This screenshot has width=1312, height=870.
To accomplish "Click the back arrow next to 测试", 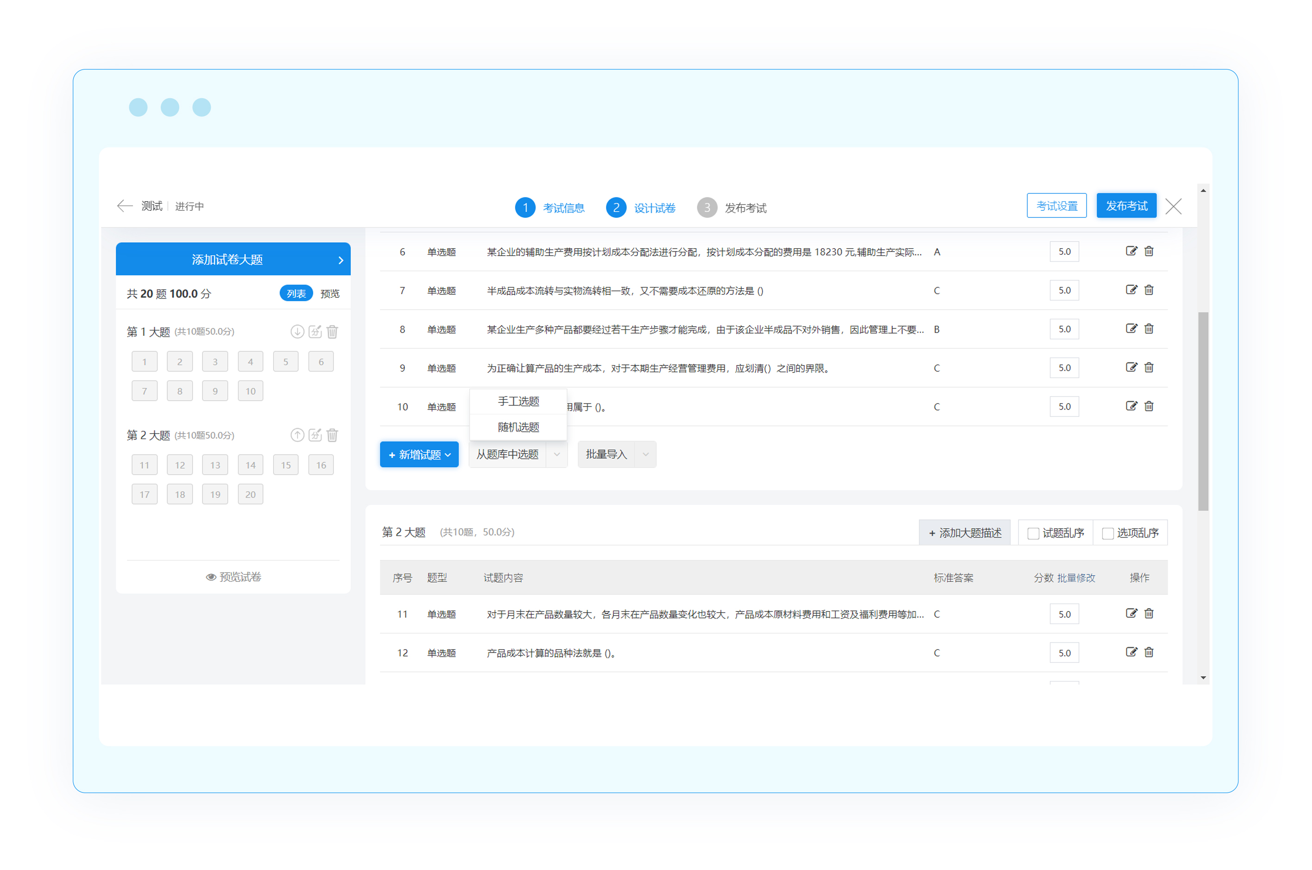I will [125, 206].
